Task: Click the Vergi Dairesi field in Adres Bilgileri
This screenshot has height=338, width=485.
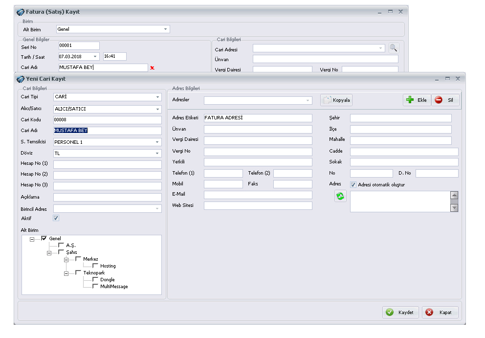Action: (258, 140)
